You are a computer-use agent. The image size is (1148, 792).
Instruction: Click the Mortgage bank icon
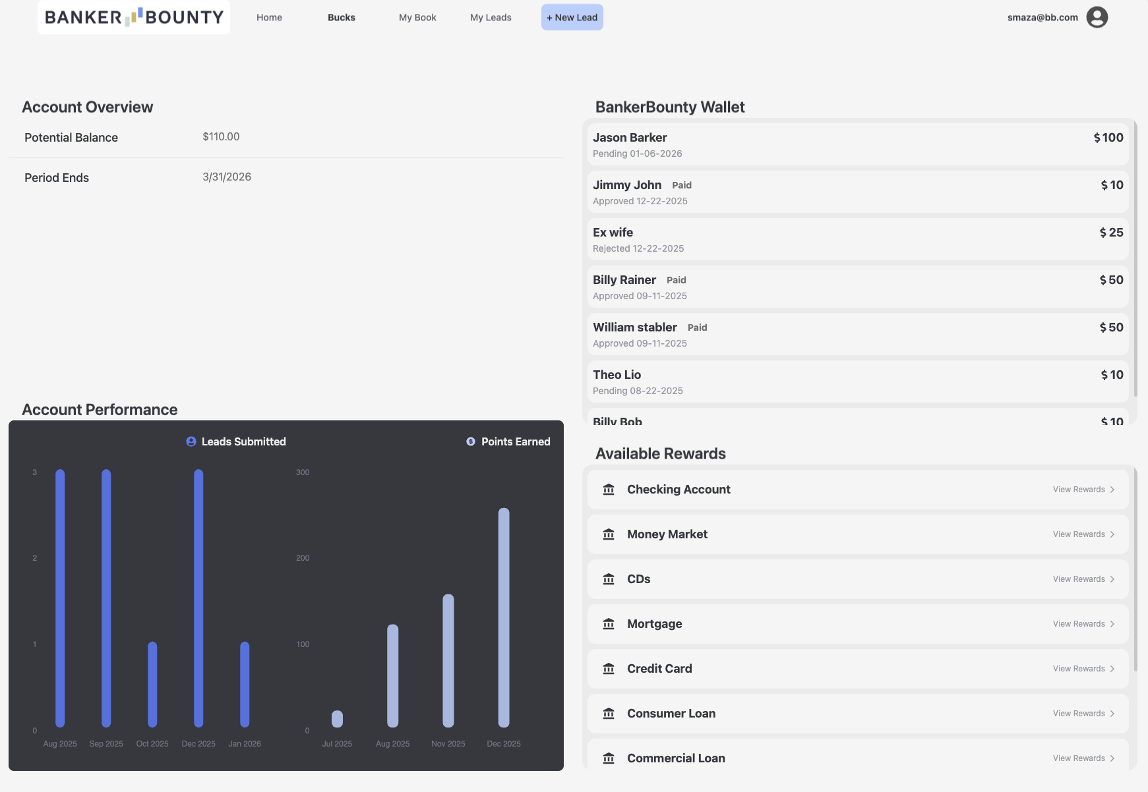tap(609, 624)
